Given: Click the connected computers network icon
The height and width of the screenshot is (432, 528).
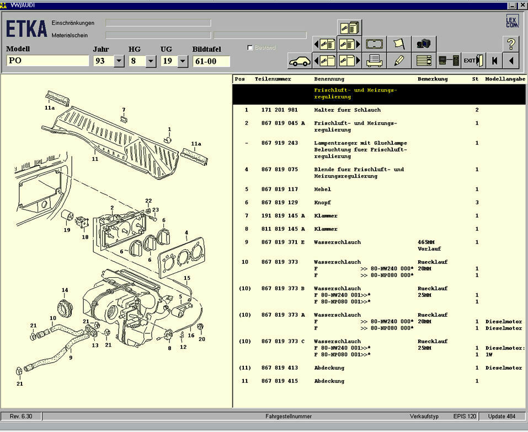Looking at the screenshot, I should click(x=448, y=61).
